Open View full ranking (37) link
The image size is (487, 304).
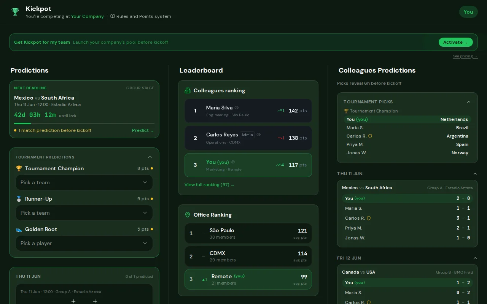209,185
